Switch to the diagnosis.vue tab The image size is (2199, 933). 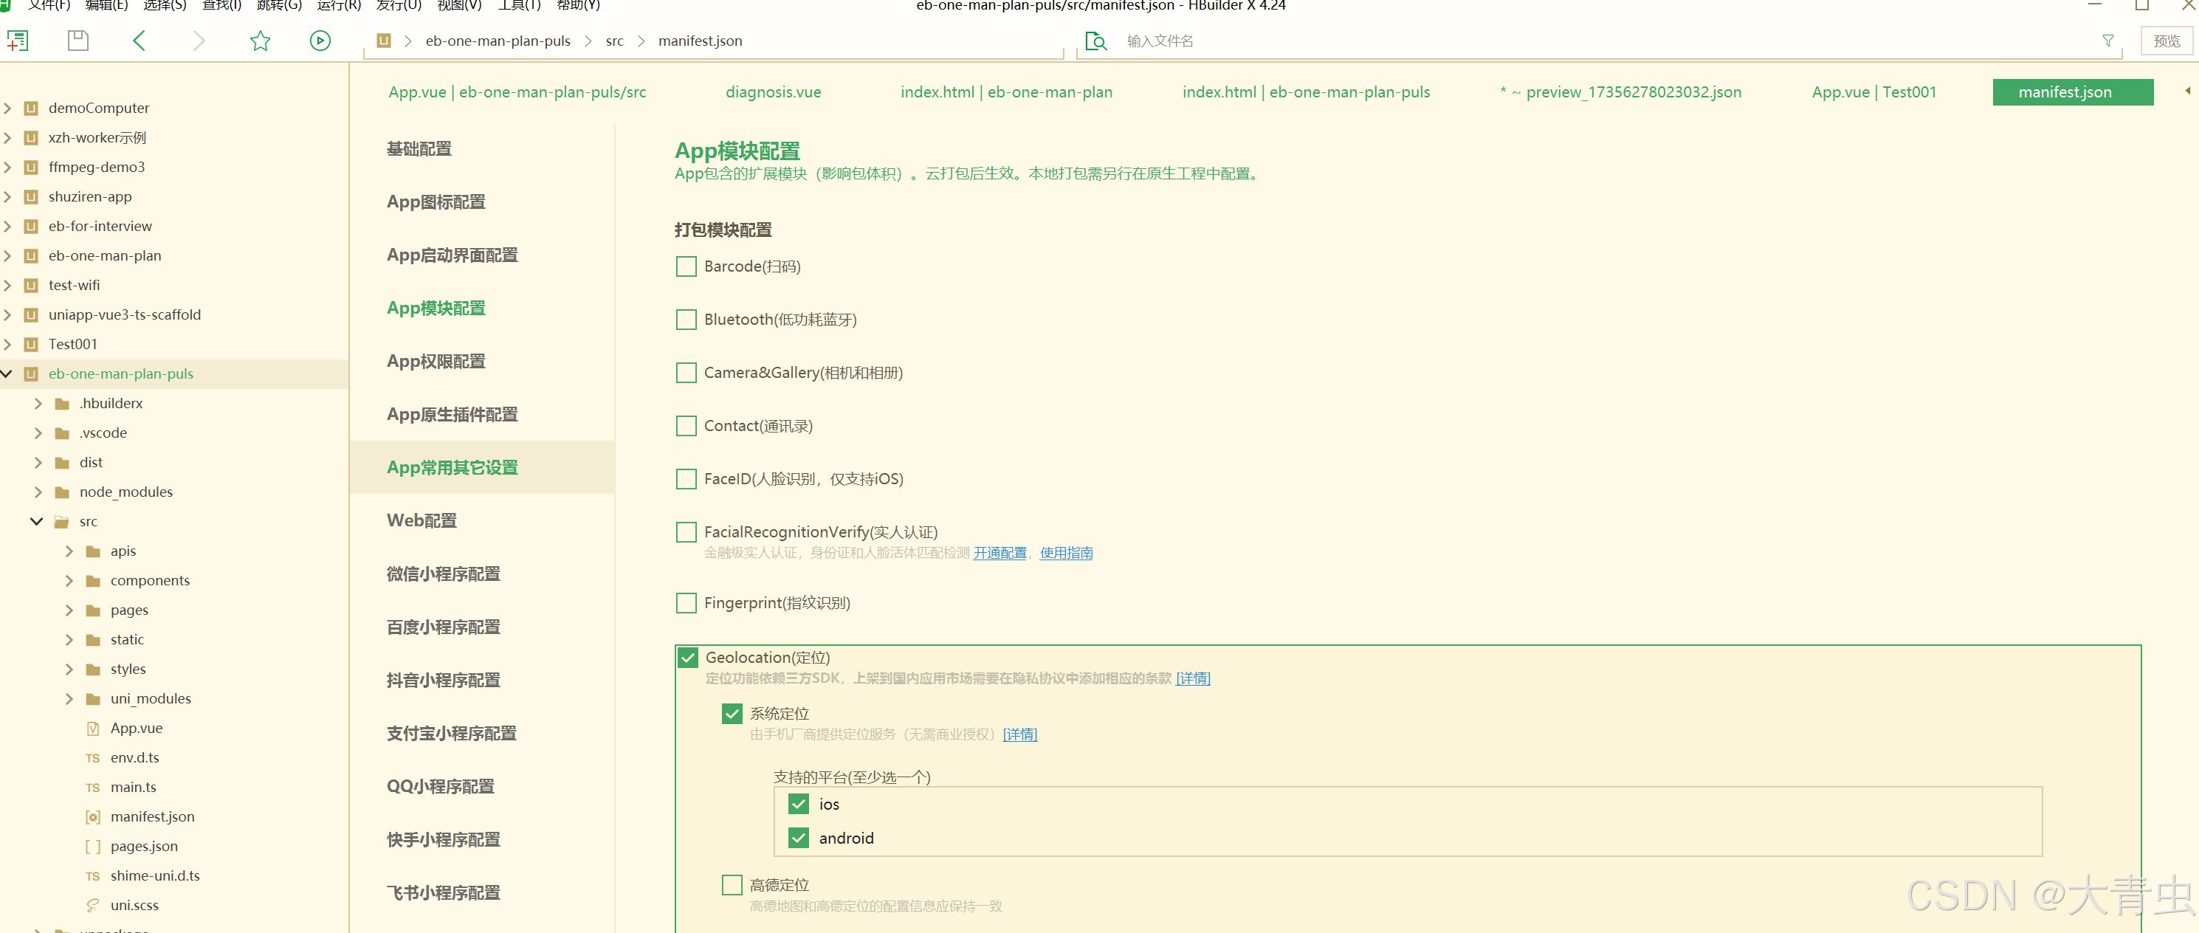[x=773, y=92]
